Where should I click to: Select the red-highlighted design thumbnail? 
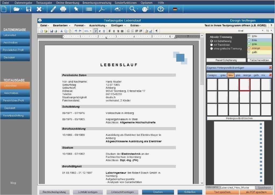244,85
